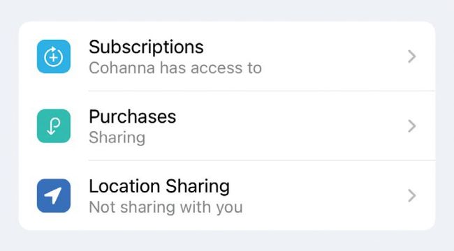
Task: Tap the blue Subscriptions icon
Action: coord(54,56)
